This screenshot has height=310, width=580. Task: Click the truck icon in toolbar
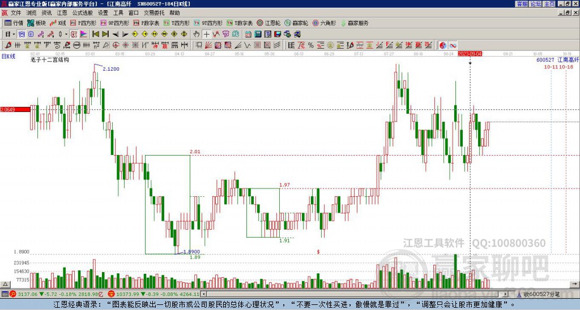coord(298,35)
